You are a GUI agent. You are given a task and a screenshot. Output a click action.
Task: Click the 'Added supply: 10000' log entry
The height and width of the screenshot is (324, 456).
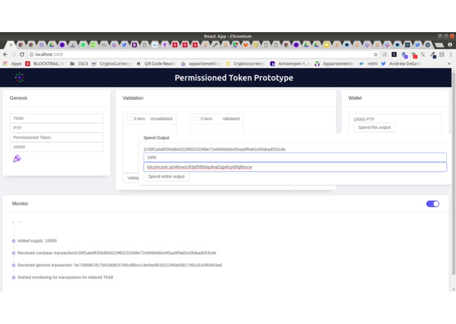coord(37,241)
